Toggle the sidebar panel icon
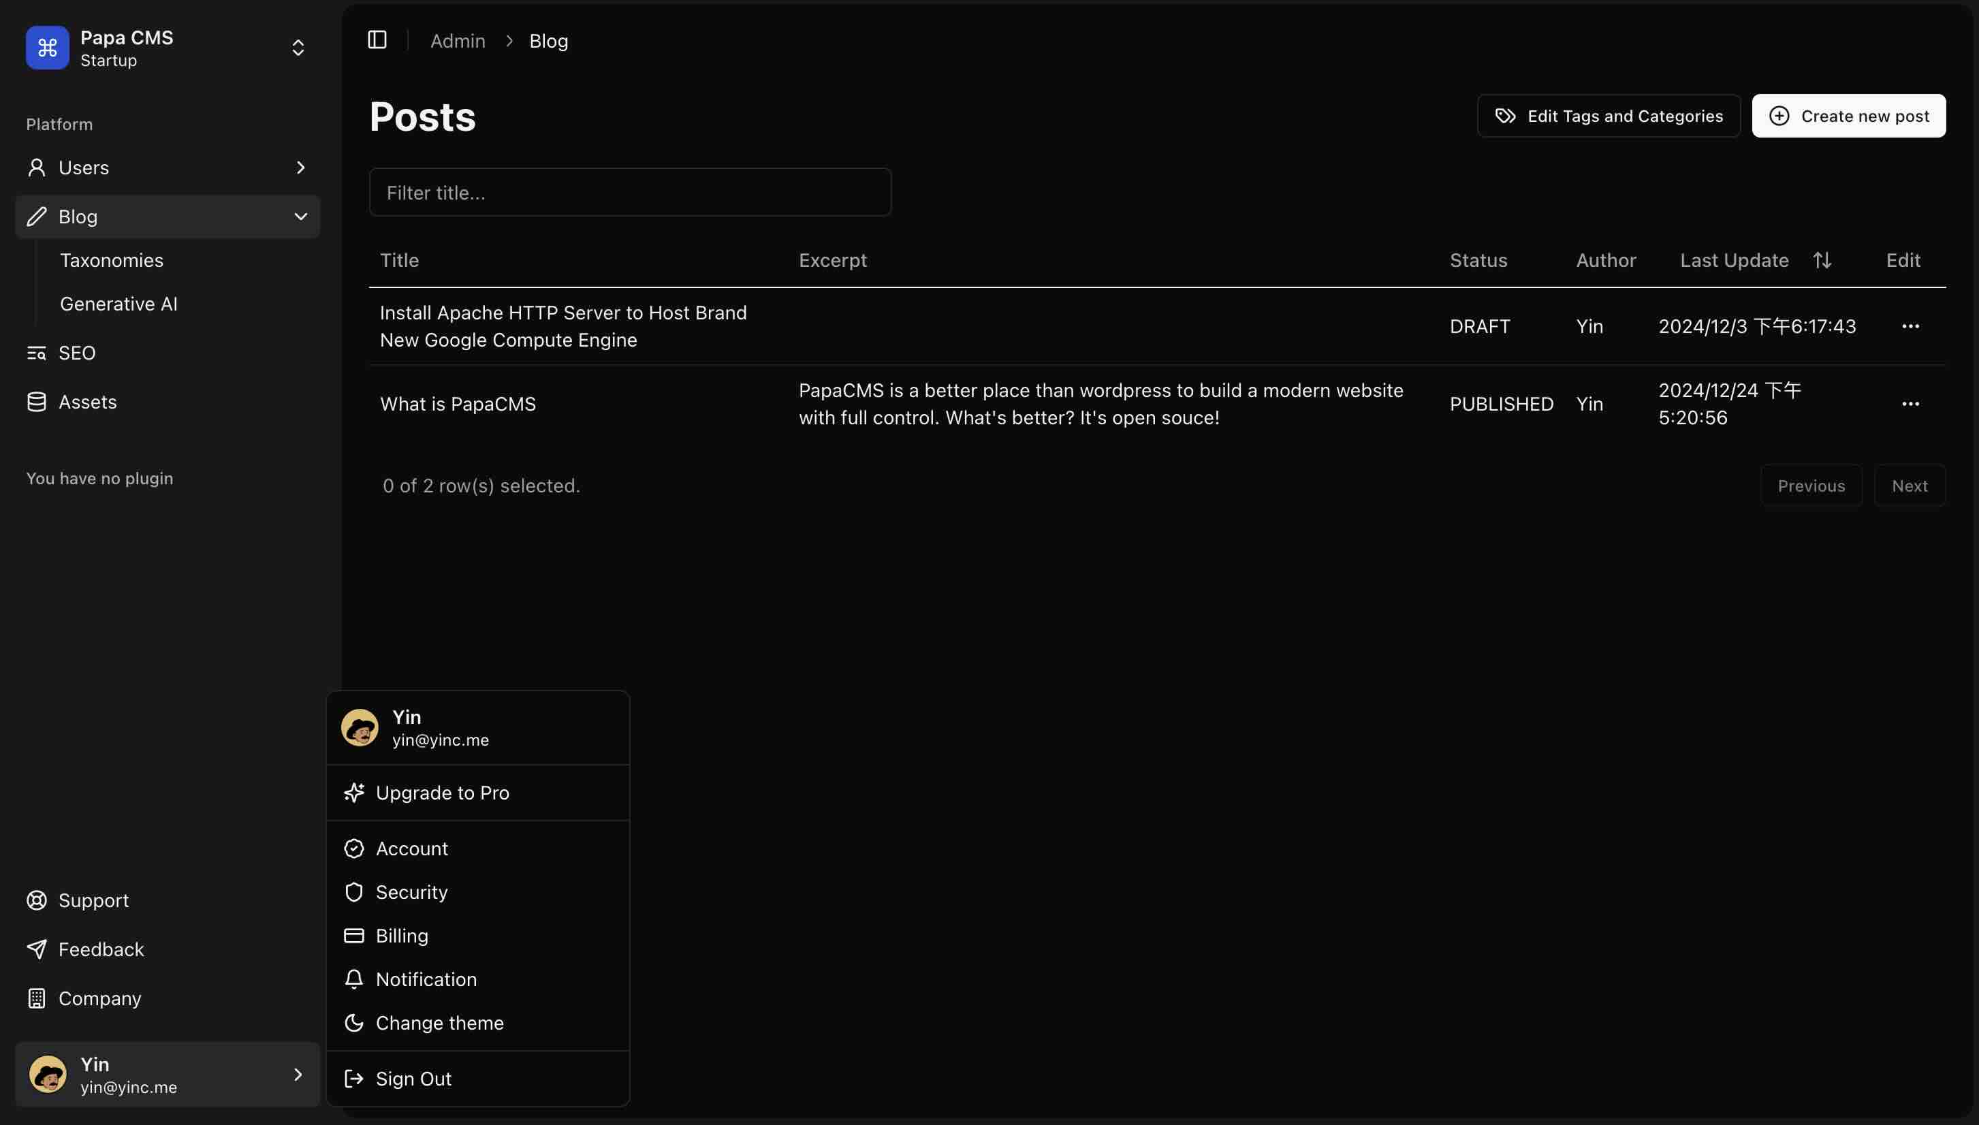The height and width of the screenshot is (1125, 1979). (x=377, y=40)
